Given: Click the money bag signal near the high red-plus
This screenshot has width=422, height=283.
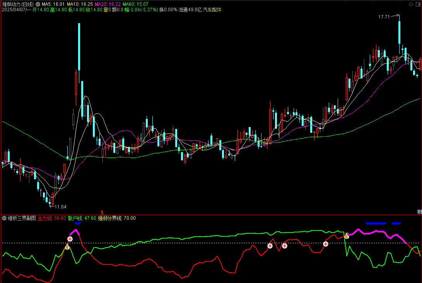Looking at the screenshot, I should pos(67,246).
